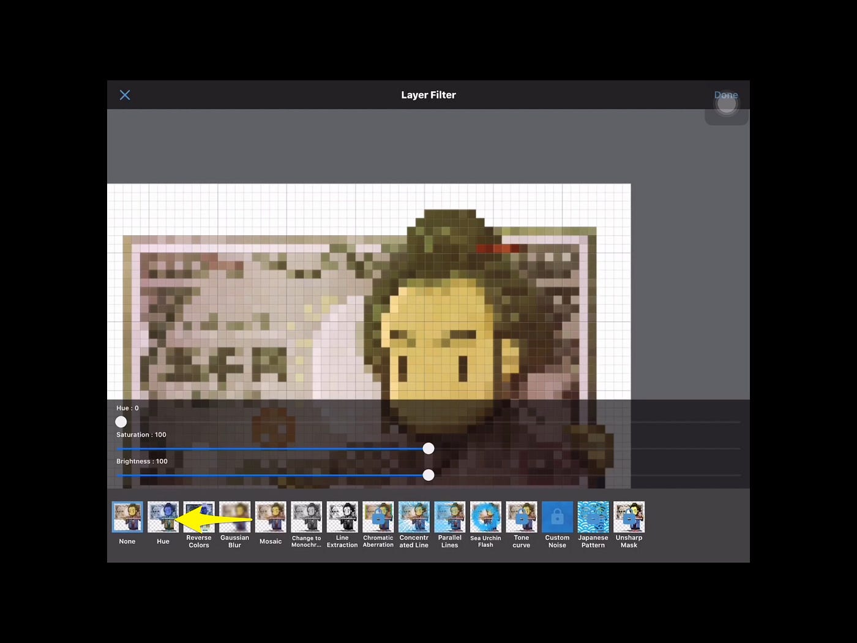This screenshot has height=643, width=857.
Task: Close the Layer Filter dialog with X
Action: (125, 95)
